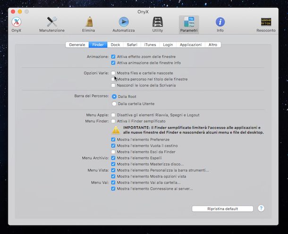This screenshot has height=234, width=288.
Task: Open the Safari tab
Action: pos(132,45)
